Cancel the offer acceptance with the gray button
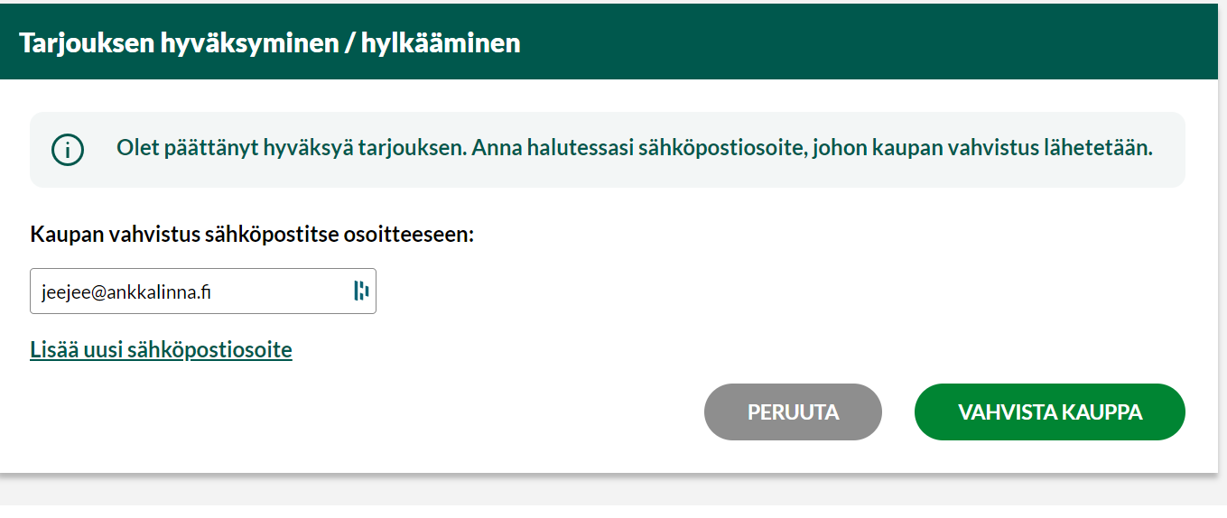The image size is (1227, 518). (793, 412)
